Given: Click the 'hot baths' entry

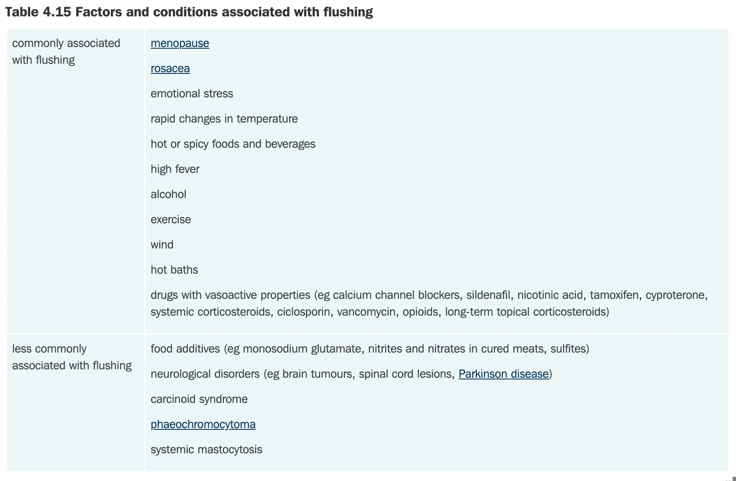Looking at the screenshot, I should [174, 270].
